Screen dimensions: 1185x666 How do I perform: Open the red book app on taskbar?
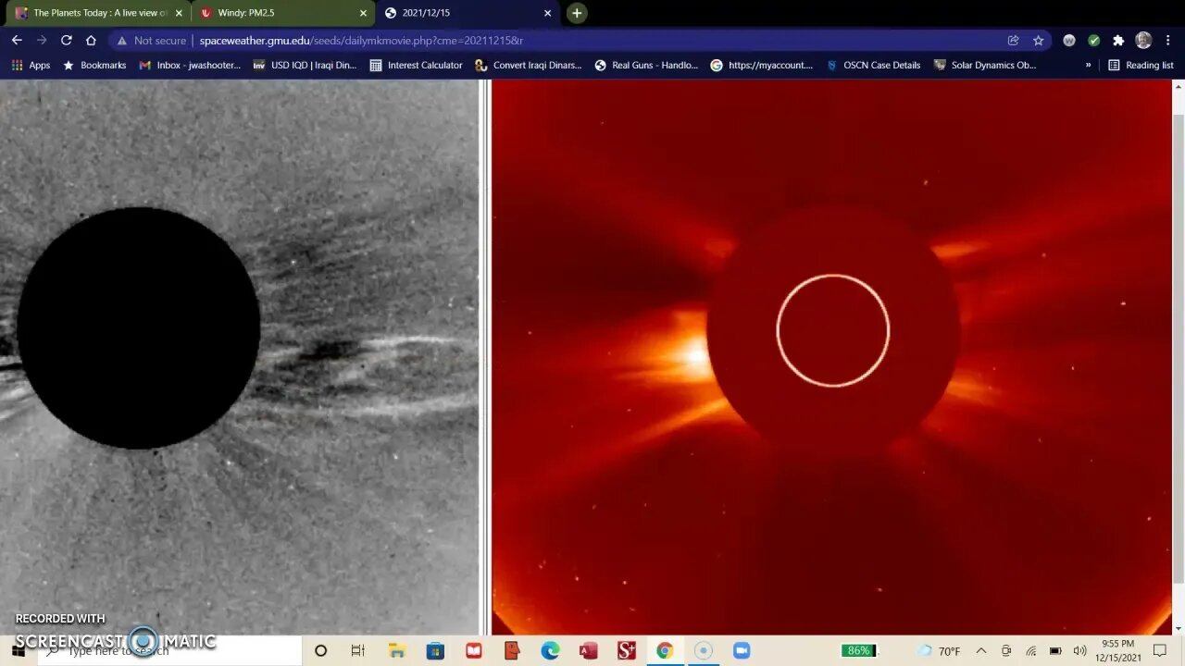coord(474,650)
